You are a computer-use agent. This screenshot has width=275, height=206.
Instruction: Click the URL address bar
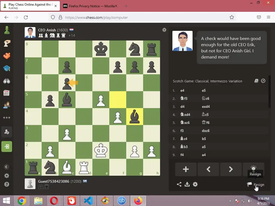pos(142,17)
